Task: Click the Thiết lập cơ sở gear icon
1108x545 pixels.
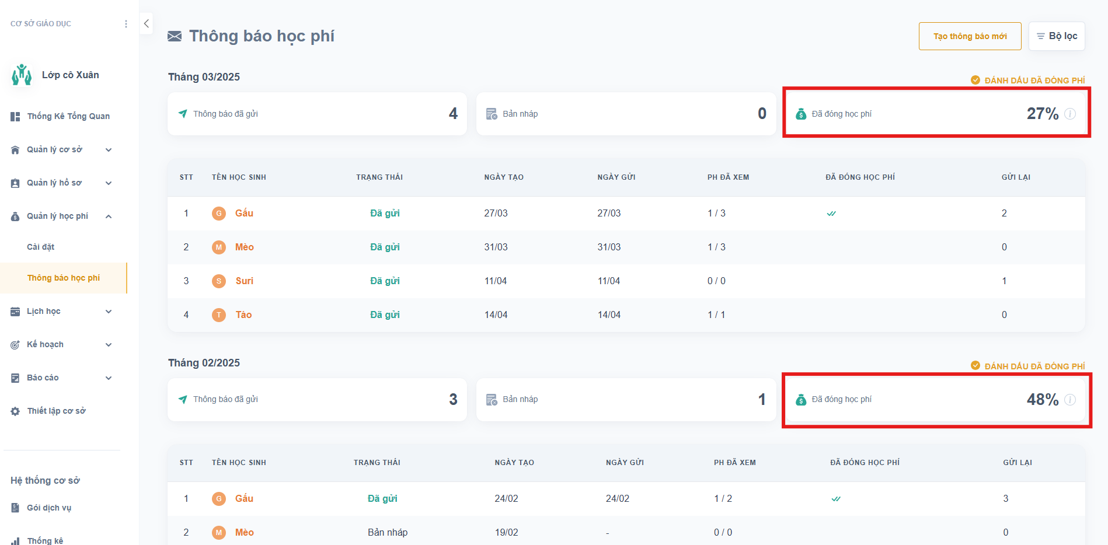Action: (x=15, y=411)
